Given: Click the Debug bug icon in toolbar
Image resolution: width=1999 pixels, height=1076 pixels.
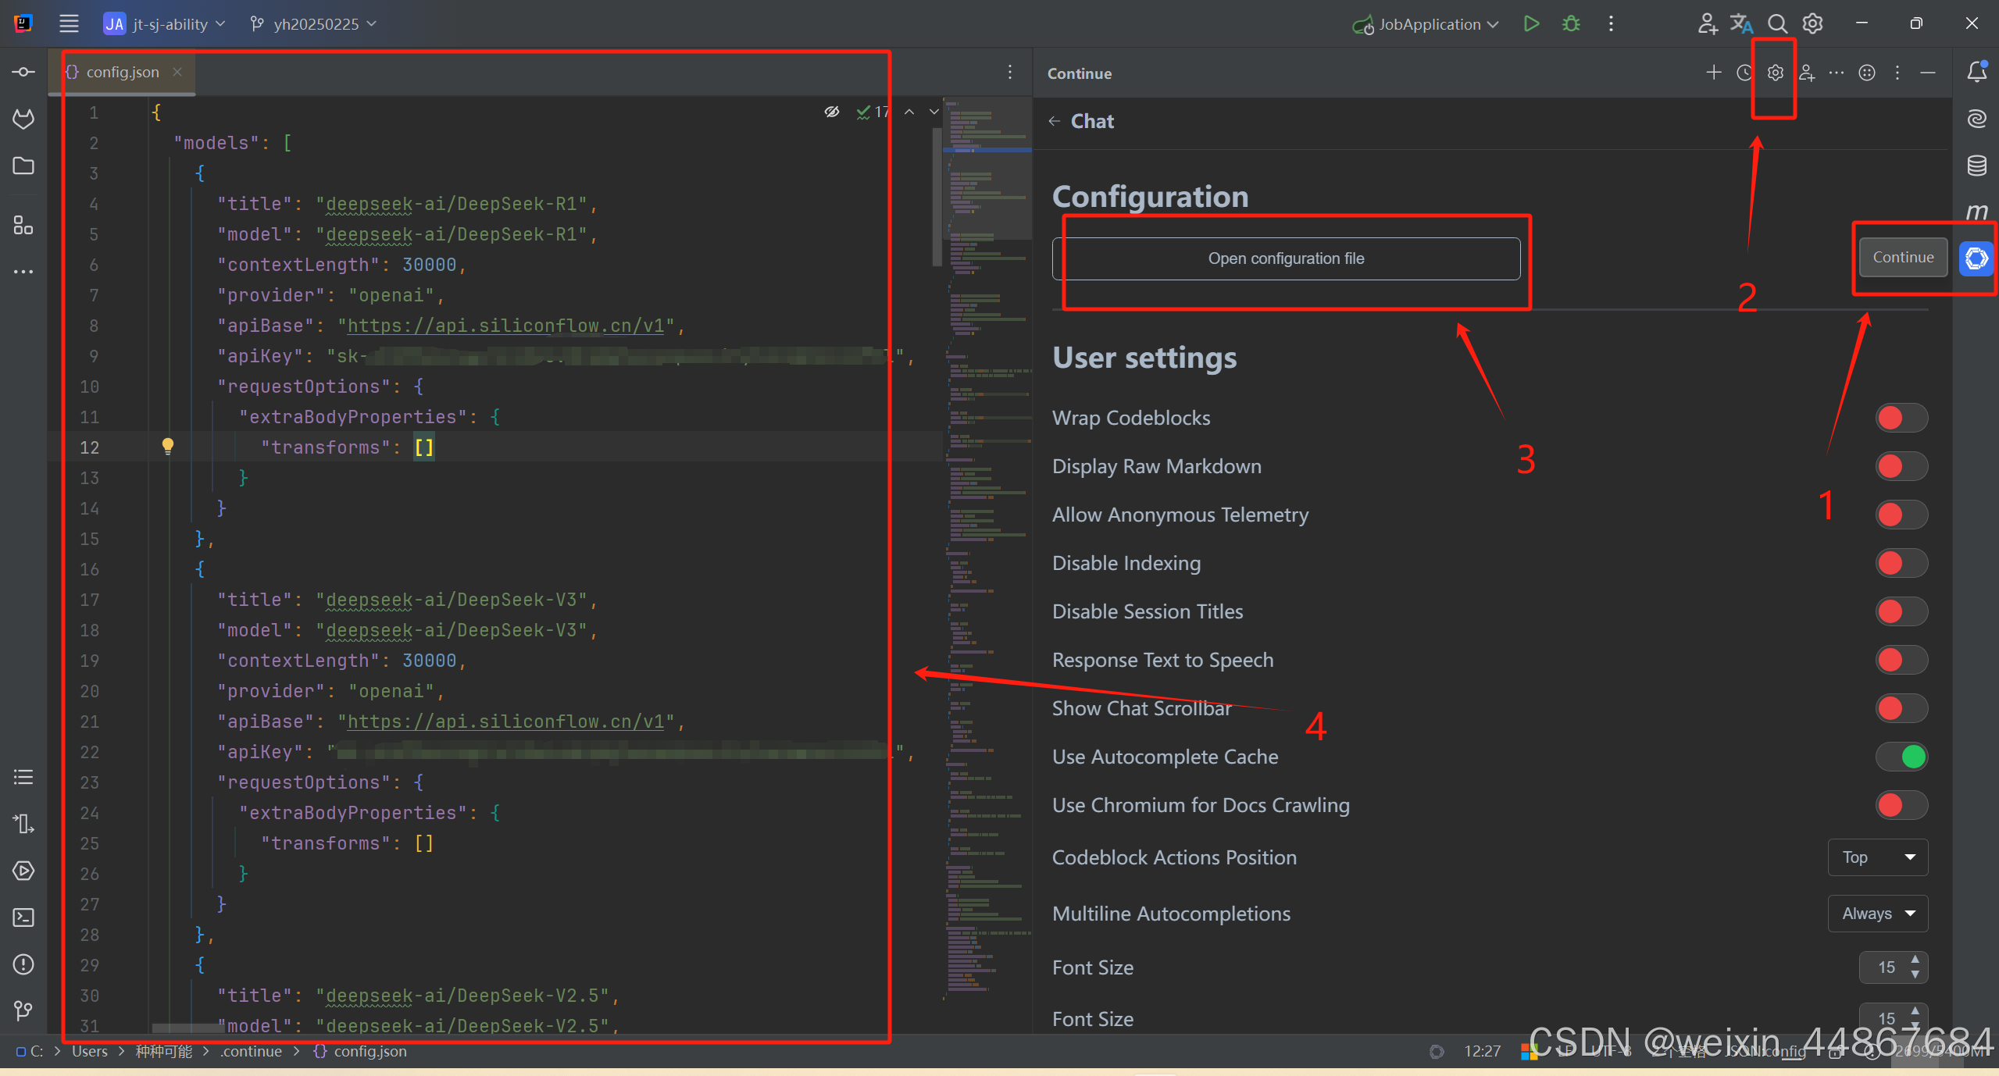Looking at the screenshot, I should [x=1571, y=23].
